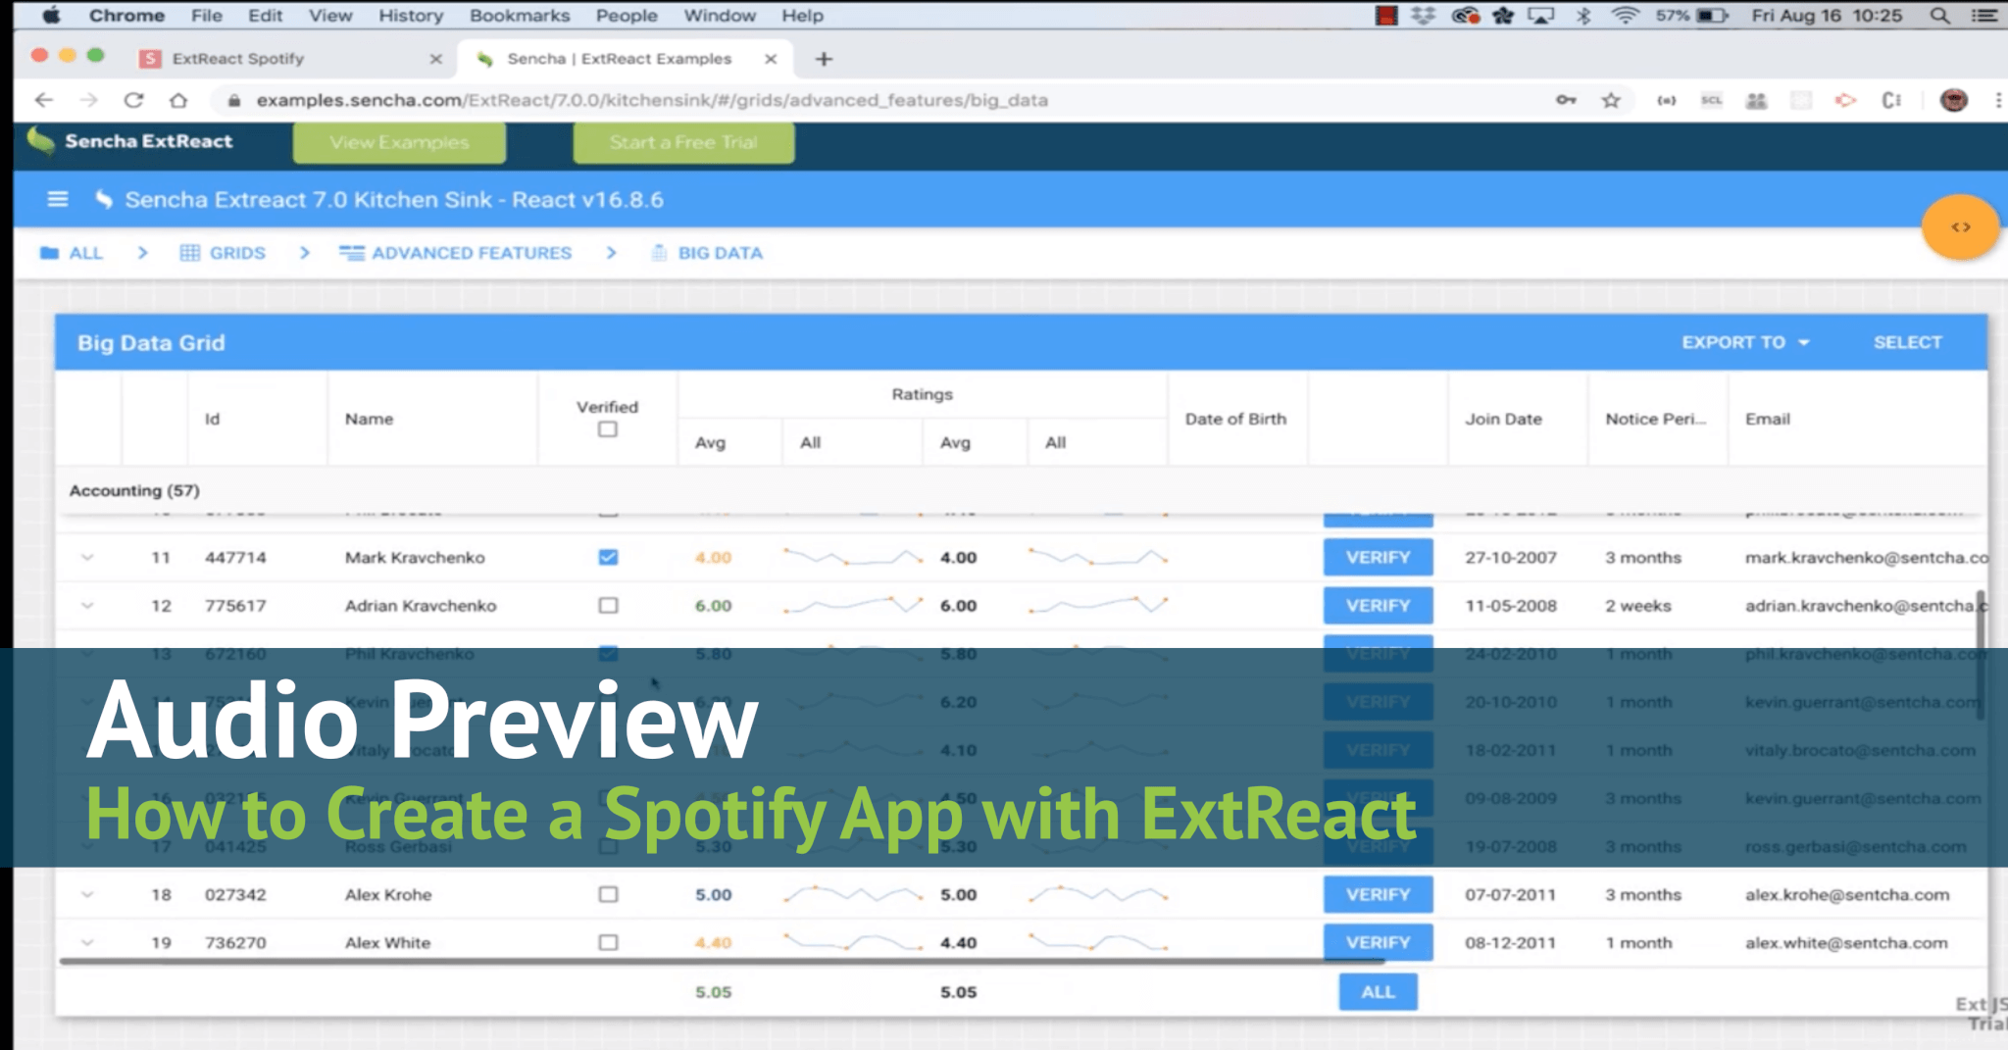Open the hamburger navigation menu
This screenshot has width=2008, height=1050.
[58, 199]
